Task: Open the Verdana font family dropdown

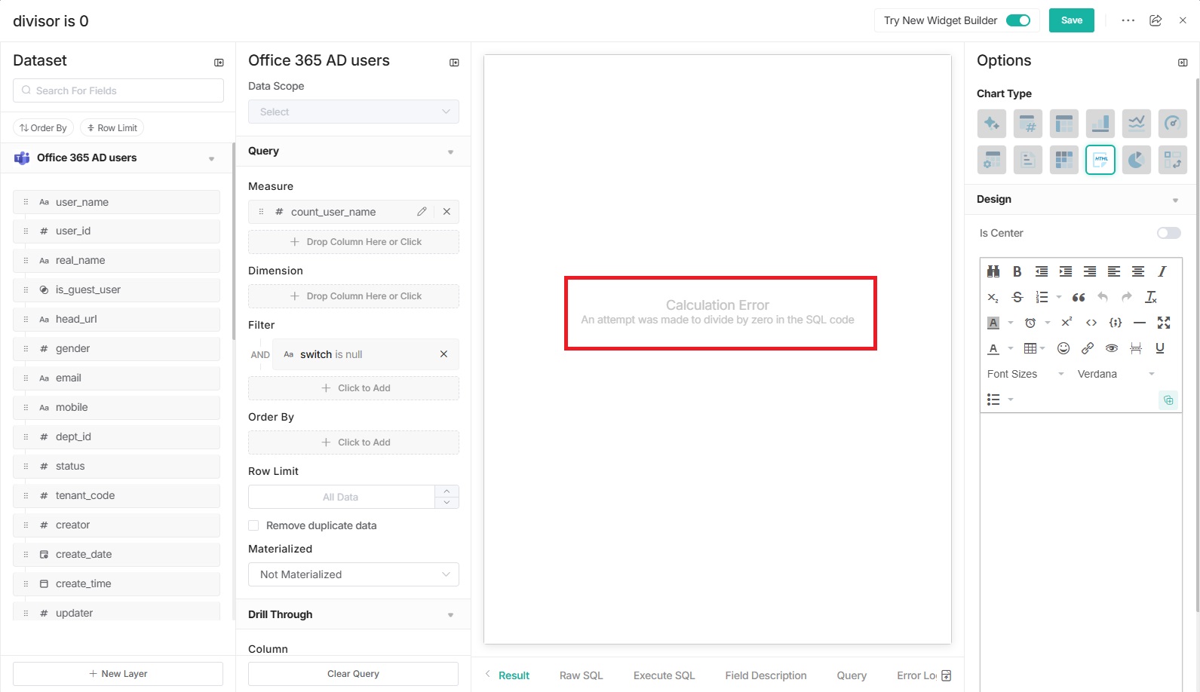Action: 1116,374
